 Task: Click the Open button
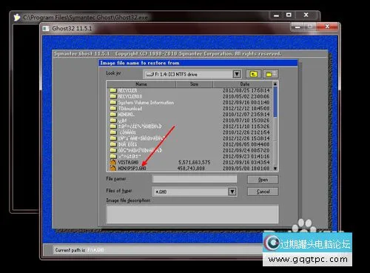click(x=263, y=180)
